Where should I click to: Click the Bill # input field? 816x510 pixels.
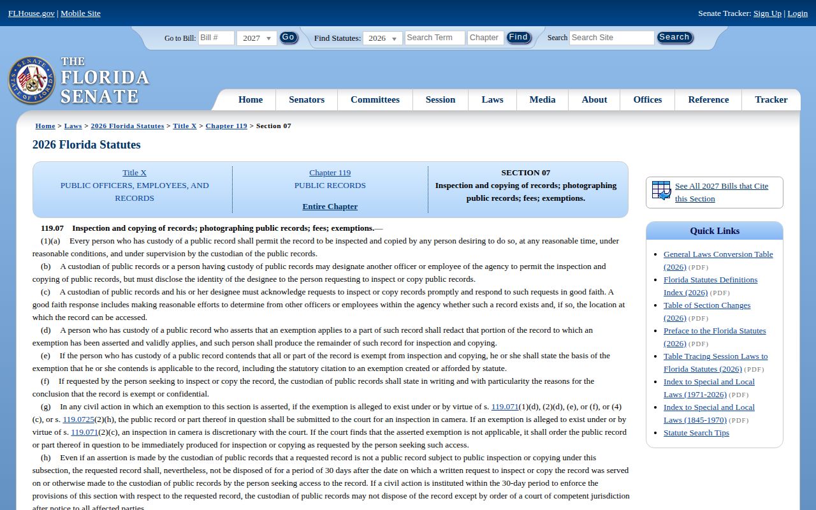click(x=216, y=38)
